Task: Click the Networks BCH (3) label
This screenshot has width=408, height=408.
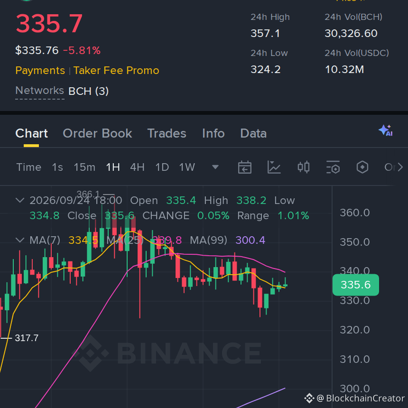Action: point(62,91)
